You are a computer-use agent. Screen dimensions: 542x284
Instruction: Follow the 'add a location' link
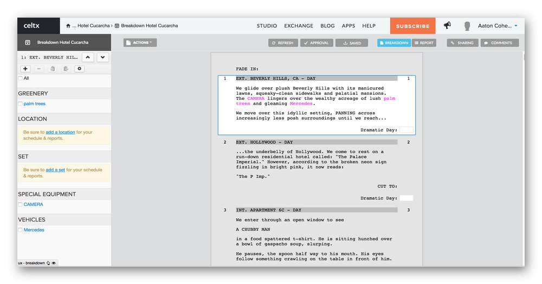tap(60, 132)
